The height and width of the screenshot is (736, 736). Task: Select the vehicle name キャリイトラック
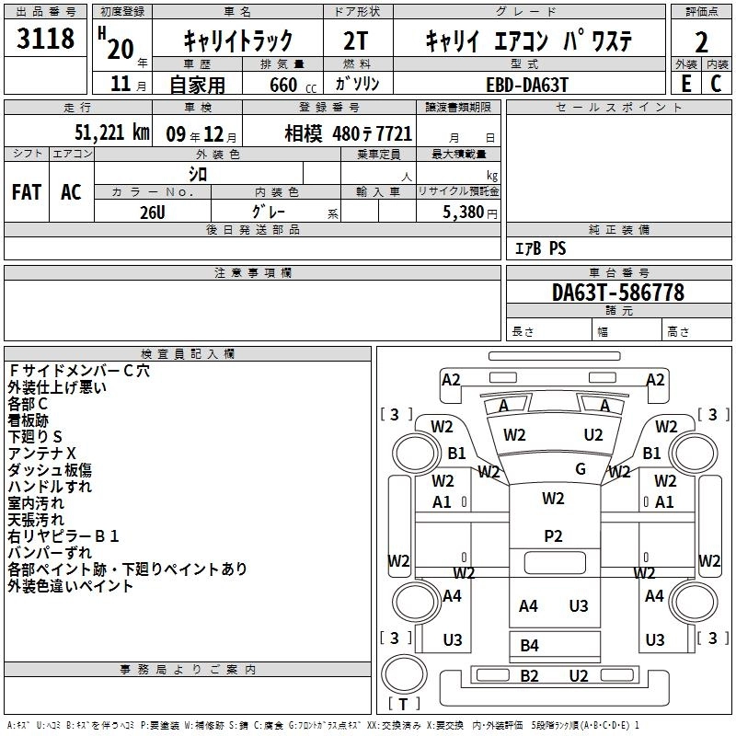point(237,40)
